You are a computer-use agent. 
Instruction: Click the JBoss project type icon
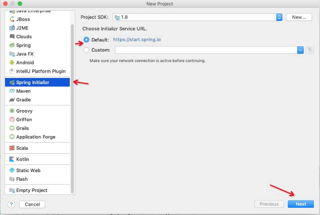pyautogui.click(x=12, y=19)
